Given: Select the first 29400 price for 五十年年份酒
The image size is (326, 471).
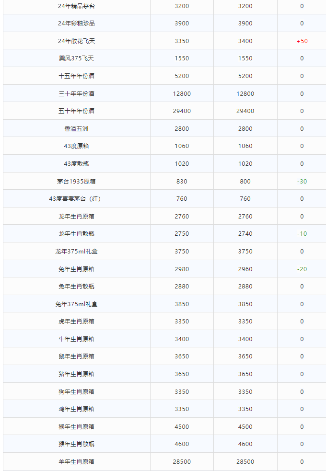Looking at the screenshot, I should 182,111.
